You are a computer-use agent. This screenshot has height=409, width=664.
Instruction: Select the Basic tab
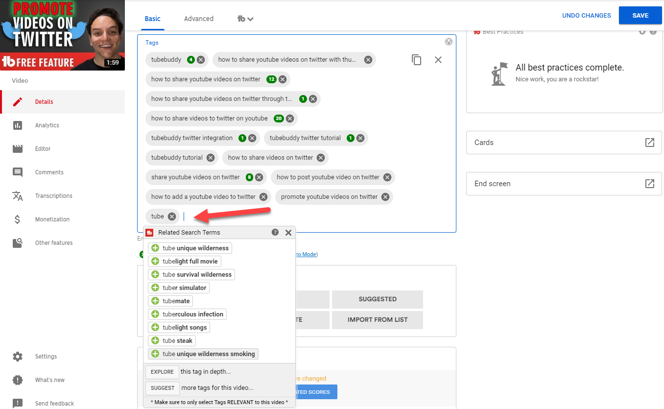(x=152, y=19)
